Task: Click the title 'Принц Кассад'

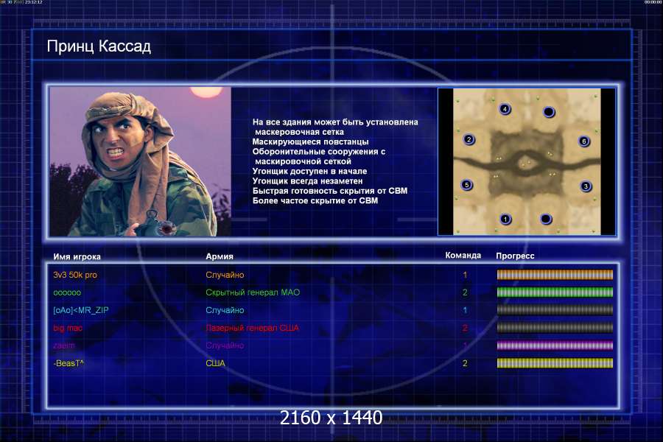Action: coord(99,46)
